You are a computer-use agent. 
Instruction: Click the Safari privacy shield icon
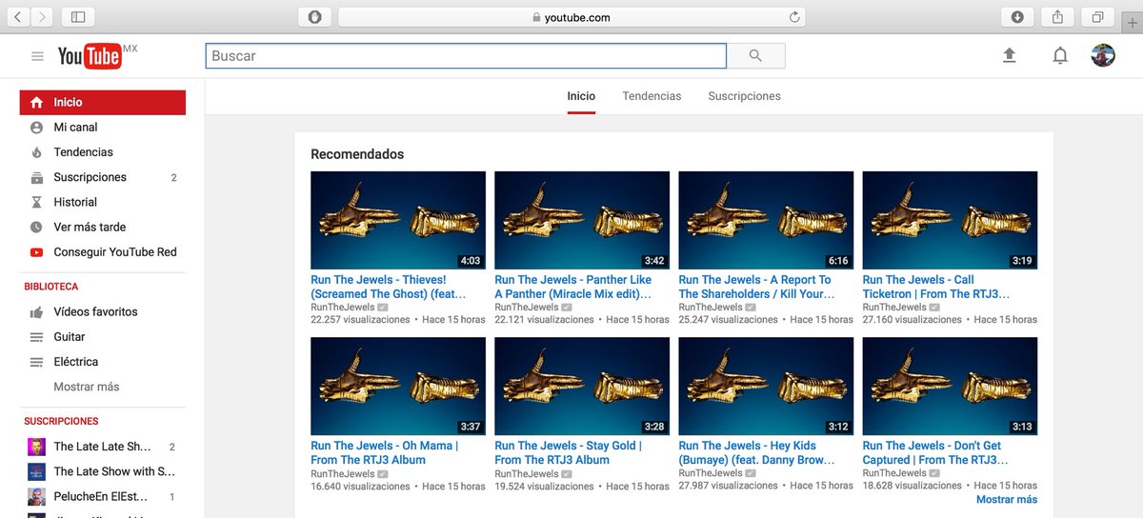pyautogui.click(x=315, y=16)
